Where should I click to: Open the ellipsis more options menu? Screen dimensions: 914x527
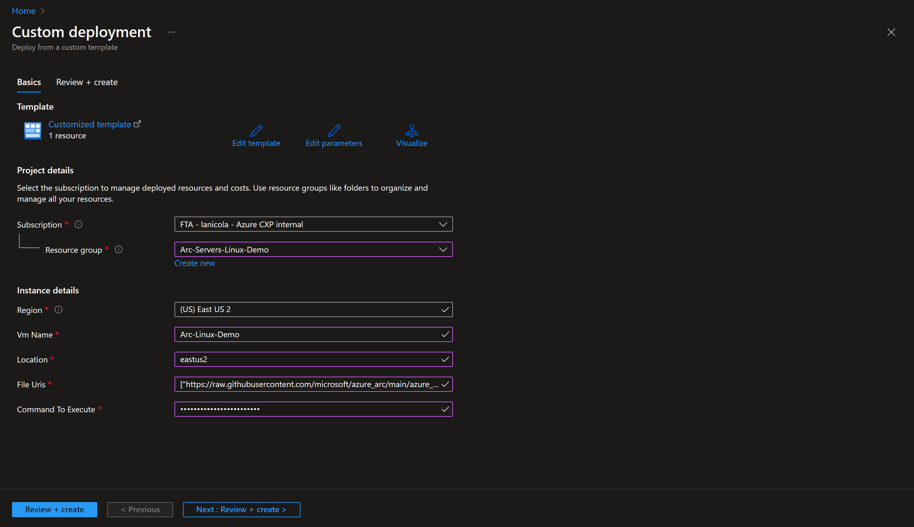tap(171, 32)
